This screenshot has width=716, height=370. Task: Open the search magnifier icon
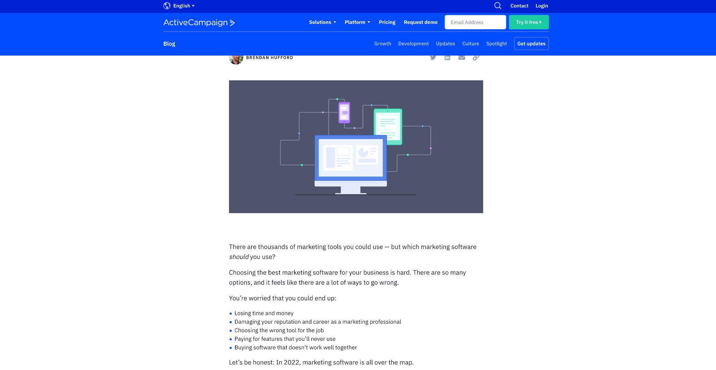coord(498,6)
